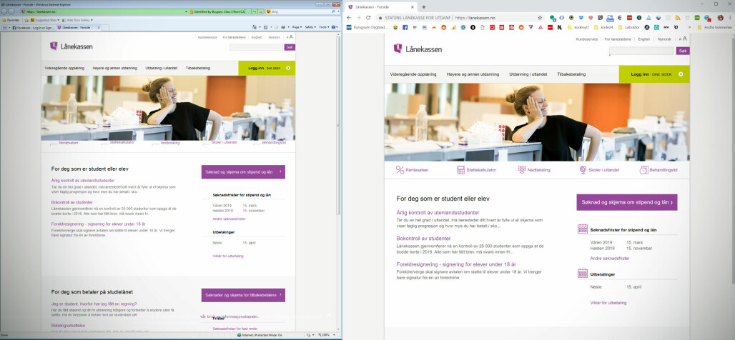The height and width of the screenshot is (340, 735).
Task: Refresh the page in Internet Explorer
Action: coord(255,11)
